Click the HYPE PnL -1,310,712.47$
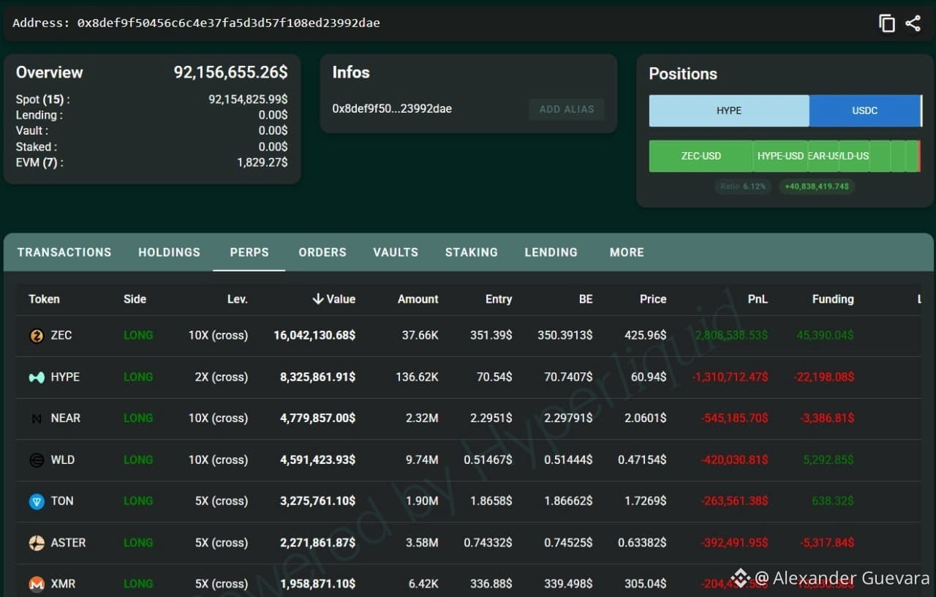936x597 pixels. 730,377
